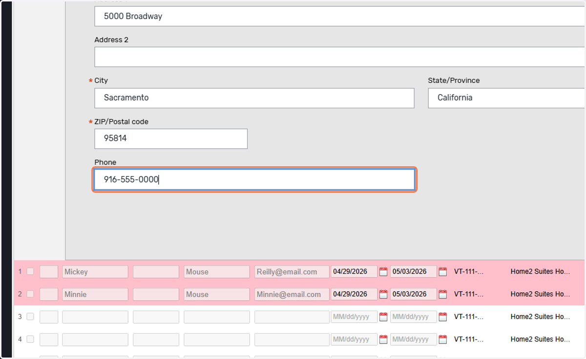Tick the checkbox for row 2
The width and height of the screenshot is (586, 359).
30,294
